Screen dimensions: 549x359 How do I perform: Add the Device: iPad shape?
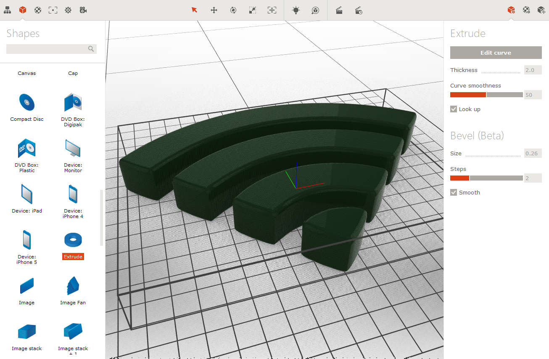(26, 194)
